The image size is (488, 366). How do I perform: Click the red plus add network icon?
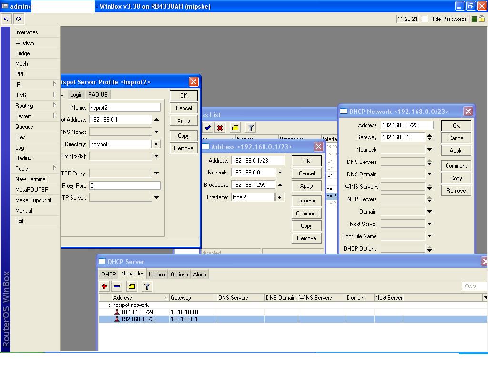104,286
